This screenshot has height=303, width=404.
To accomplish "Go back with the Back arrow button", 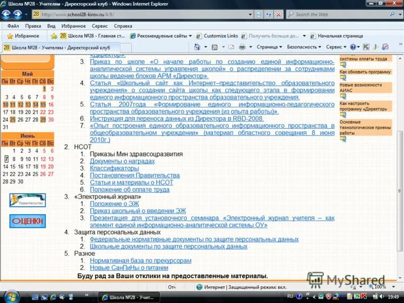I will (x=6, y=15).
